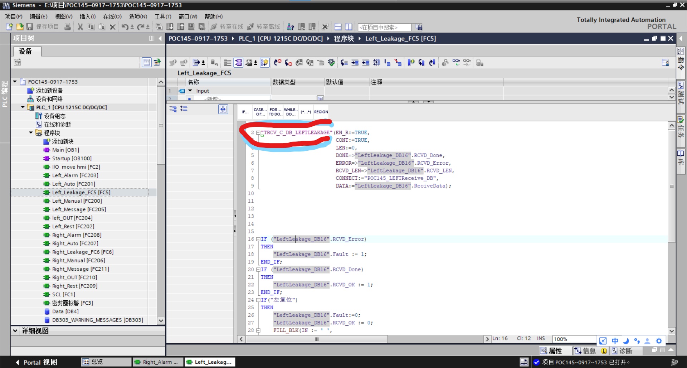Click the Compile icon in main toolbar

tap(159, 27)
